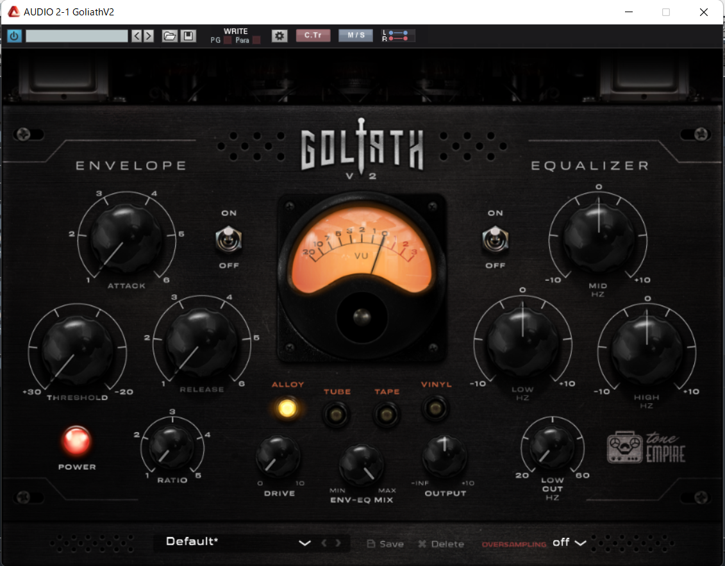Click the EQUALIZER section heading

[590, 165]
